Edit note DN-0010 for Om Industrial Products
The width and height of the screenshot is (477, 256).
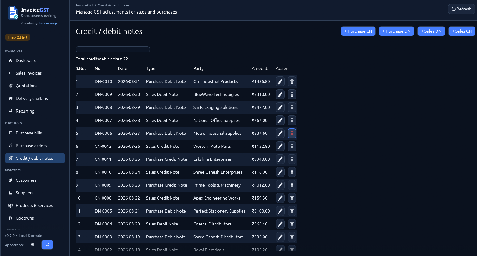(x=280, y=81)
